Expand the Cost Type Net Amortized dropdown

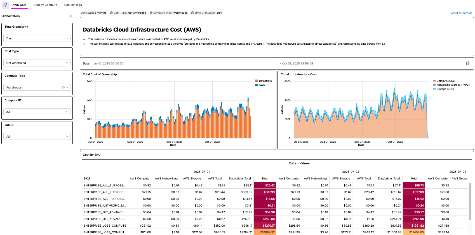coord(37,63)
